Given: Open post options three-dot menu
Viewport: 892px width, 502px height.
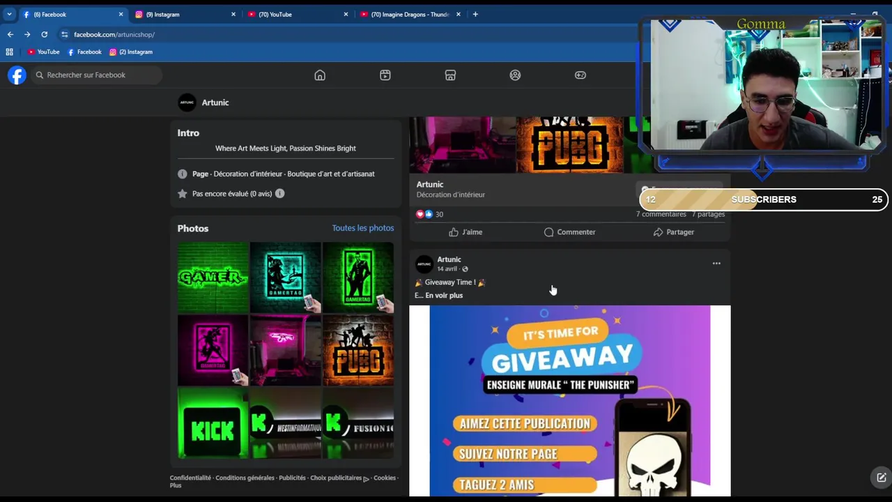Looking at the screenshot, I should click(x=716, y=264).
